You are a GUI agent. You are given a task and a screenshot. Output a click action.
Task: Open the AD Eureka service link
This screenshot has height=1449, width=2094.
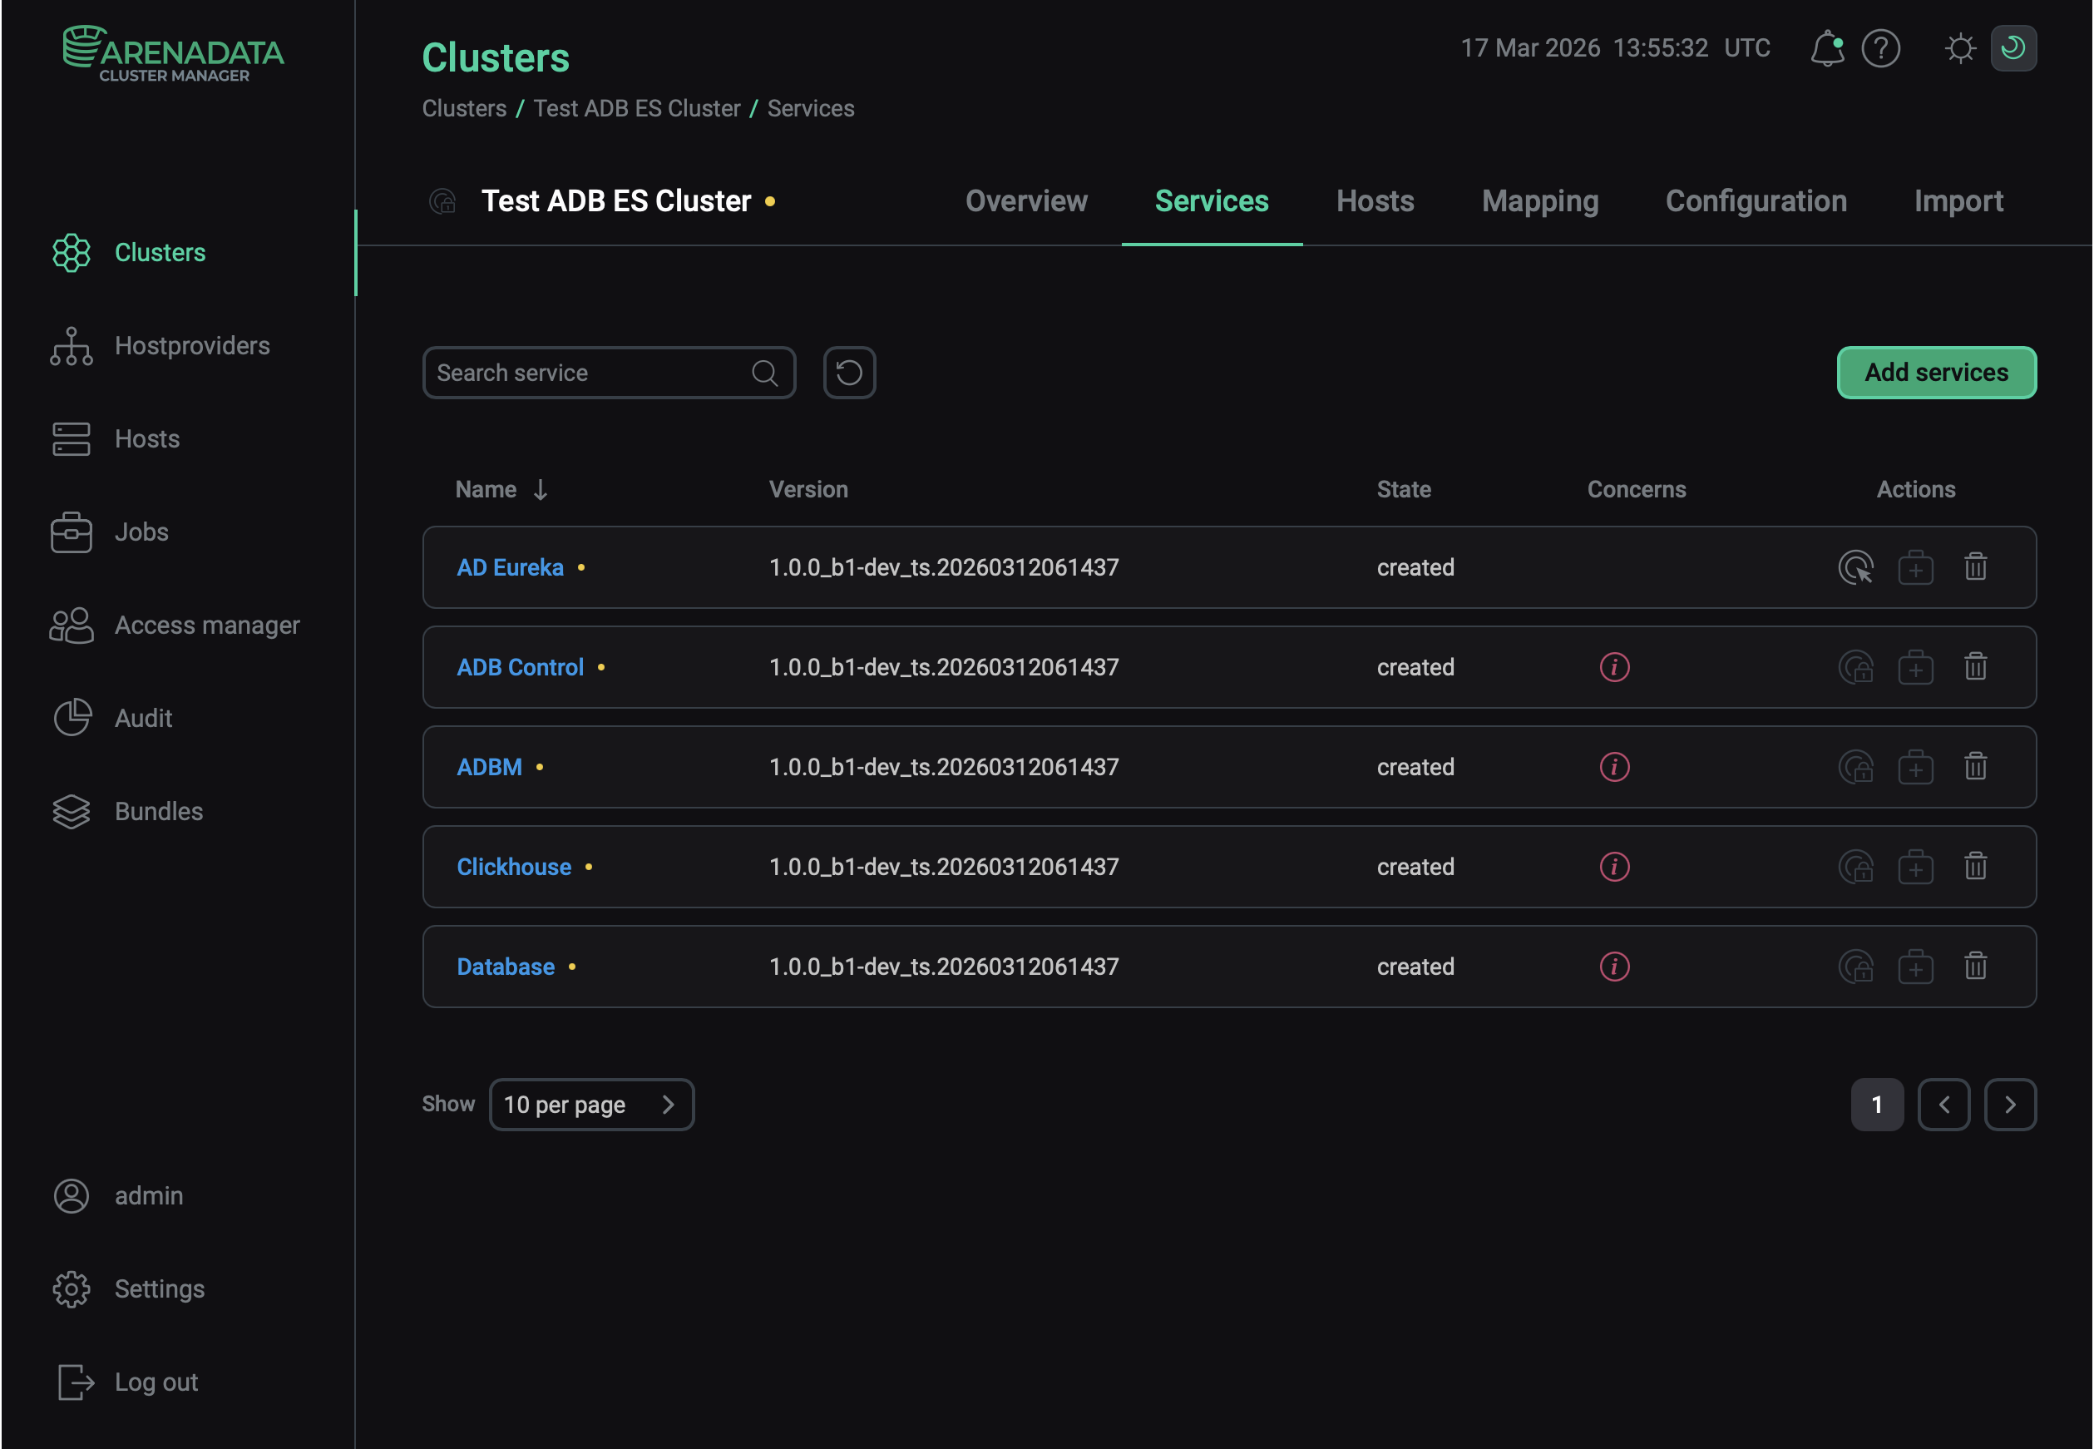509,566
